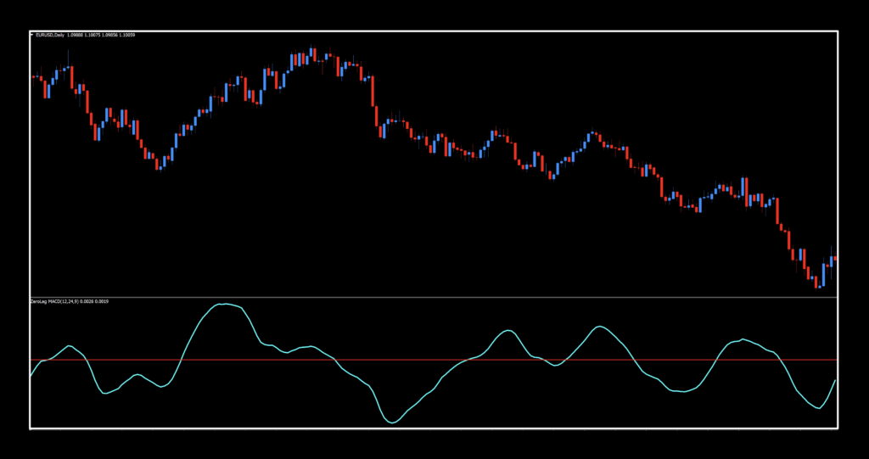This screenshot has height=459, width=869.
Task: Click the OHLC price values in chart header
Action: (102, 35)
